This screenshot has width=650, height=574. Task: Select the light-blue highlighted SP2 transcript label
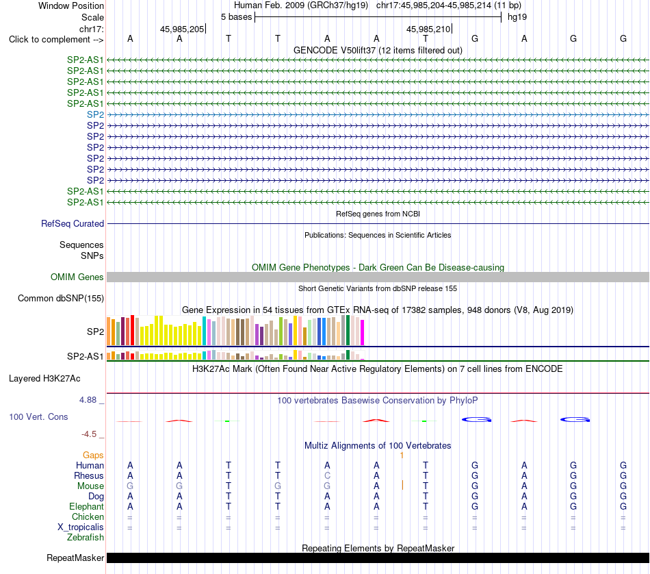coord(95,114)
